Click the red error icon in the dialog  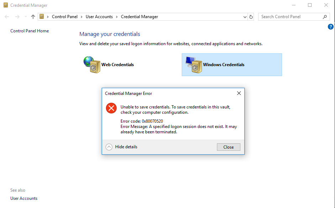point(111,108)
